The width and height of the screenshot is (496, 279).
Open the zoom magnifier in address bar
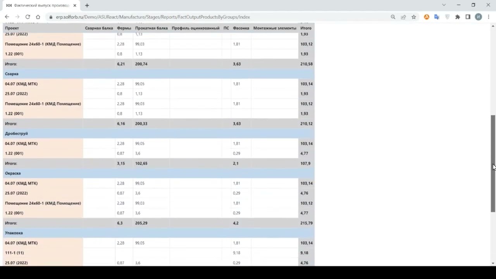(393, 17)
